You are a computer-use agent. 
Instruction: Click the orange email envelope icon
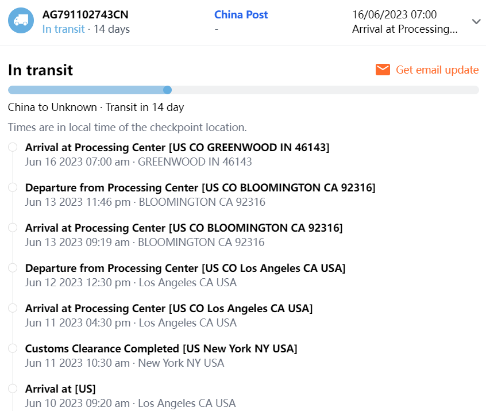383,70
